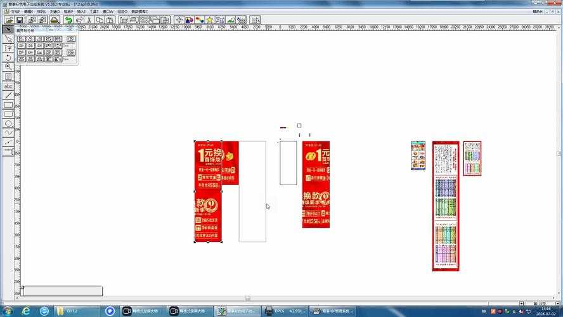563x317 pixels.
Task: Select the Curve drawing tool
Action: pyautogui.click(x=8, y=133)
